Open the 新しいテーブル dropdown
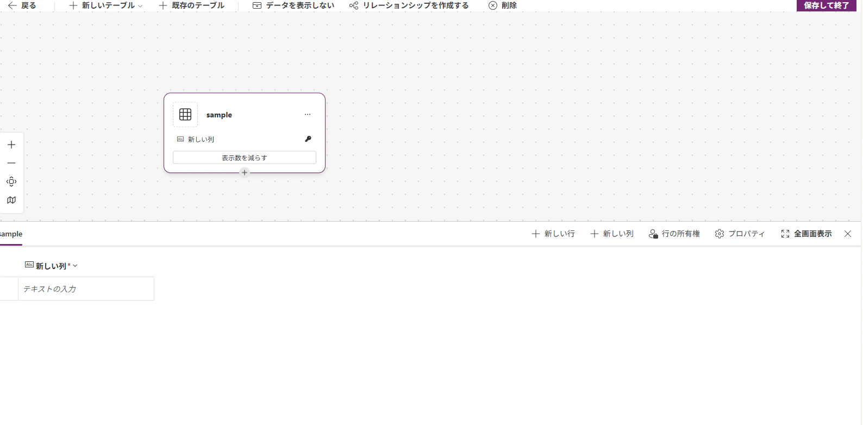This screenshot has height=425, width=863. pos(106,5)
